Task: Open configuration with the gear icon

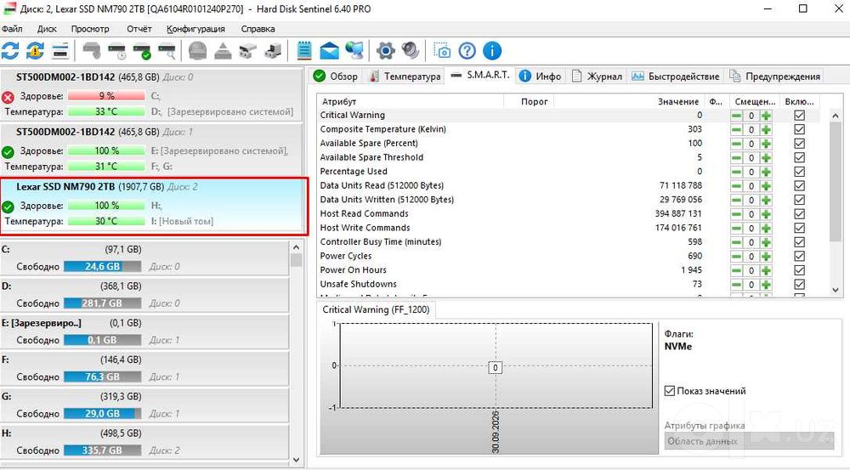Action: coord(385,51)
